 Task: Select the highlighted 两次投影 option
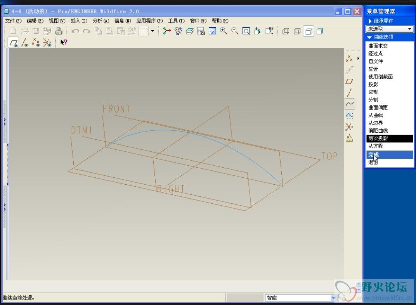click(x=390, y=138)
